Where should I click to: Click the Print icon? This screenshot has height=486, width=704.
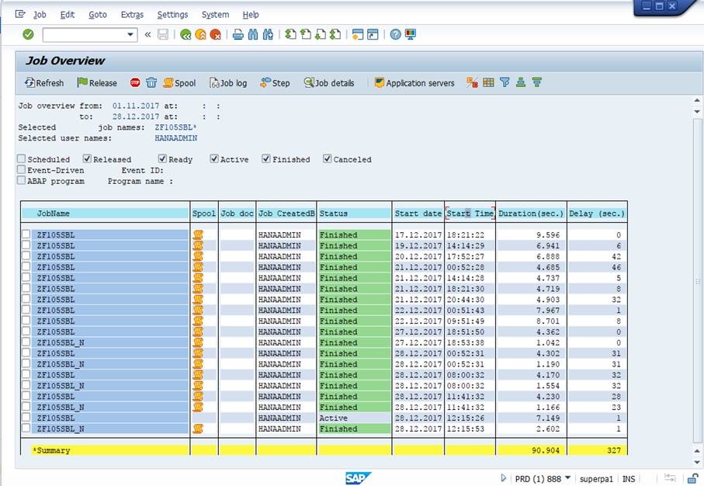[238, 35]
